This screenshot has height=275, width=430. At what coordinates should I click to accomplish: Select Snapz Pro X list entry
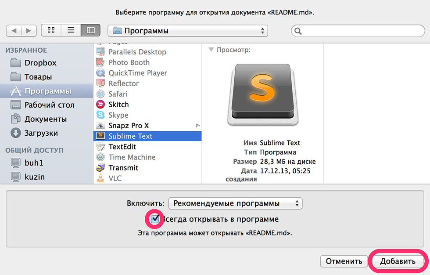(147, 126)
